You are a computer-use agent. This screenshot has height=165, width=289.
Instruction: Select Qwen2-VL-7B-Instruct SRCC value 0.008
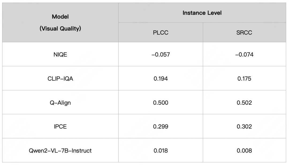244,150
